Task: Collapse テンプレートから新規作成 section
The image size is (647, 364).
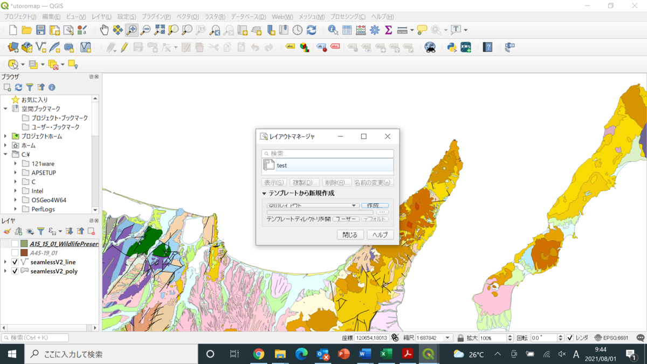Action: tap(264, 194)
